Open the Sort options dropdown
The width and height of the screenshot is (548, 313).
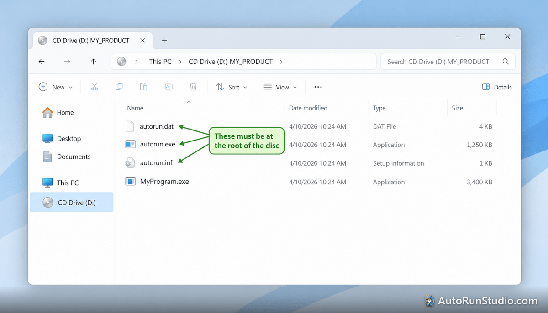point(232,87)
